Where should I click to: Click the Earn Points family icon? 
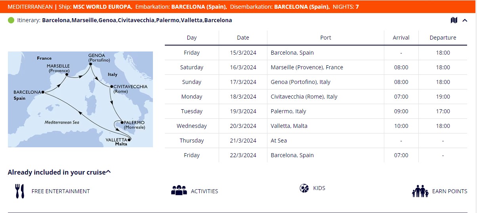(x=420, y=191)
